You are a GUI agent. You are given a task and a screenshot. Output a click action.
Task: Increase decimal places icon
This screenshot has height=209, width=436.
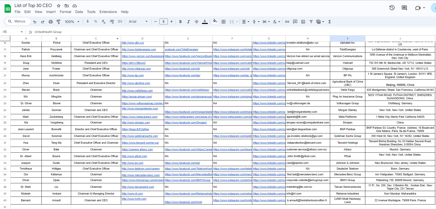(x=112, y=21)
